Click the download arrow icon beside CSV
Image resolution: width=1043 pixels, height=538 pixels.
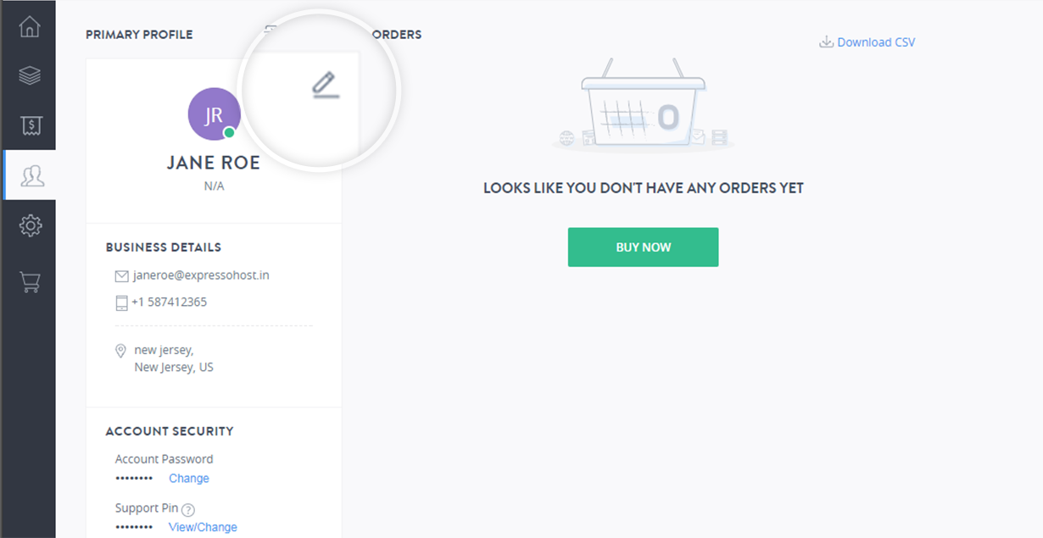[x=826, y=42]
